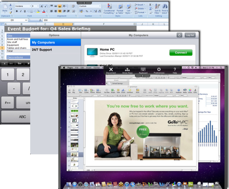
Task: Toggle Bold in Excel Font group
Action: [x=17, y=11]
